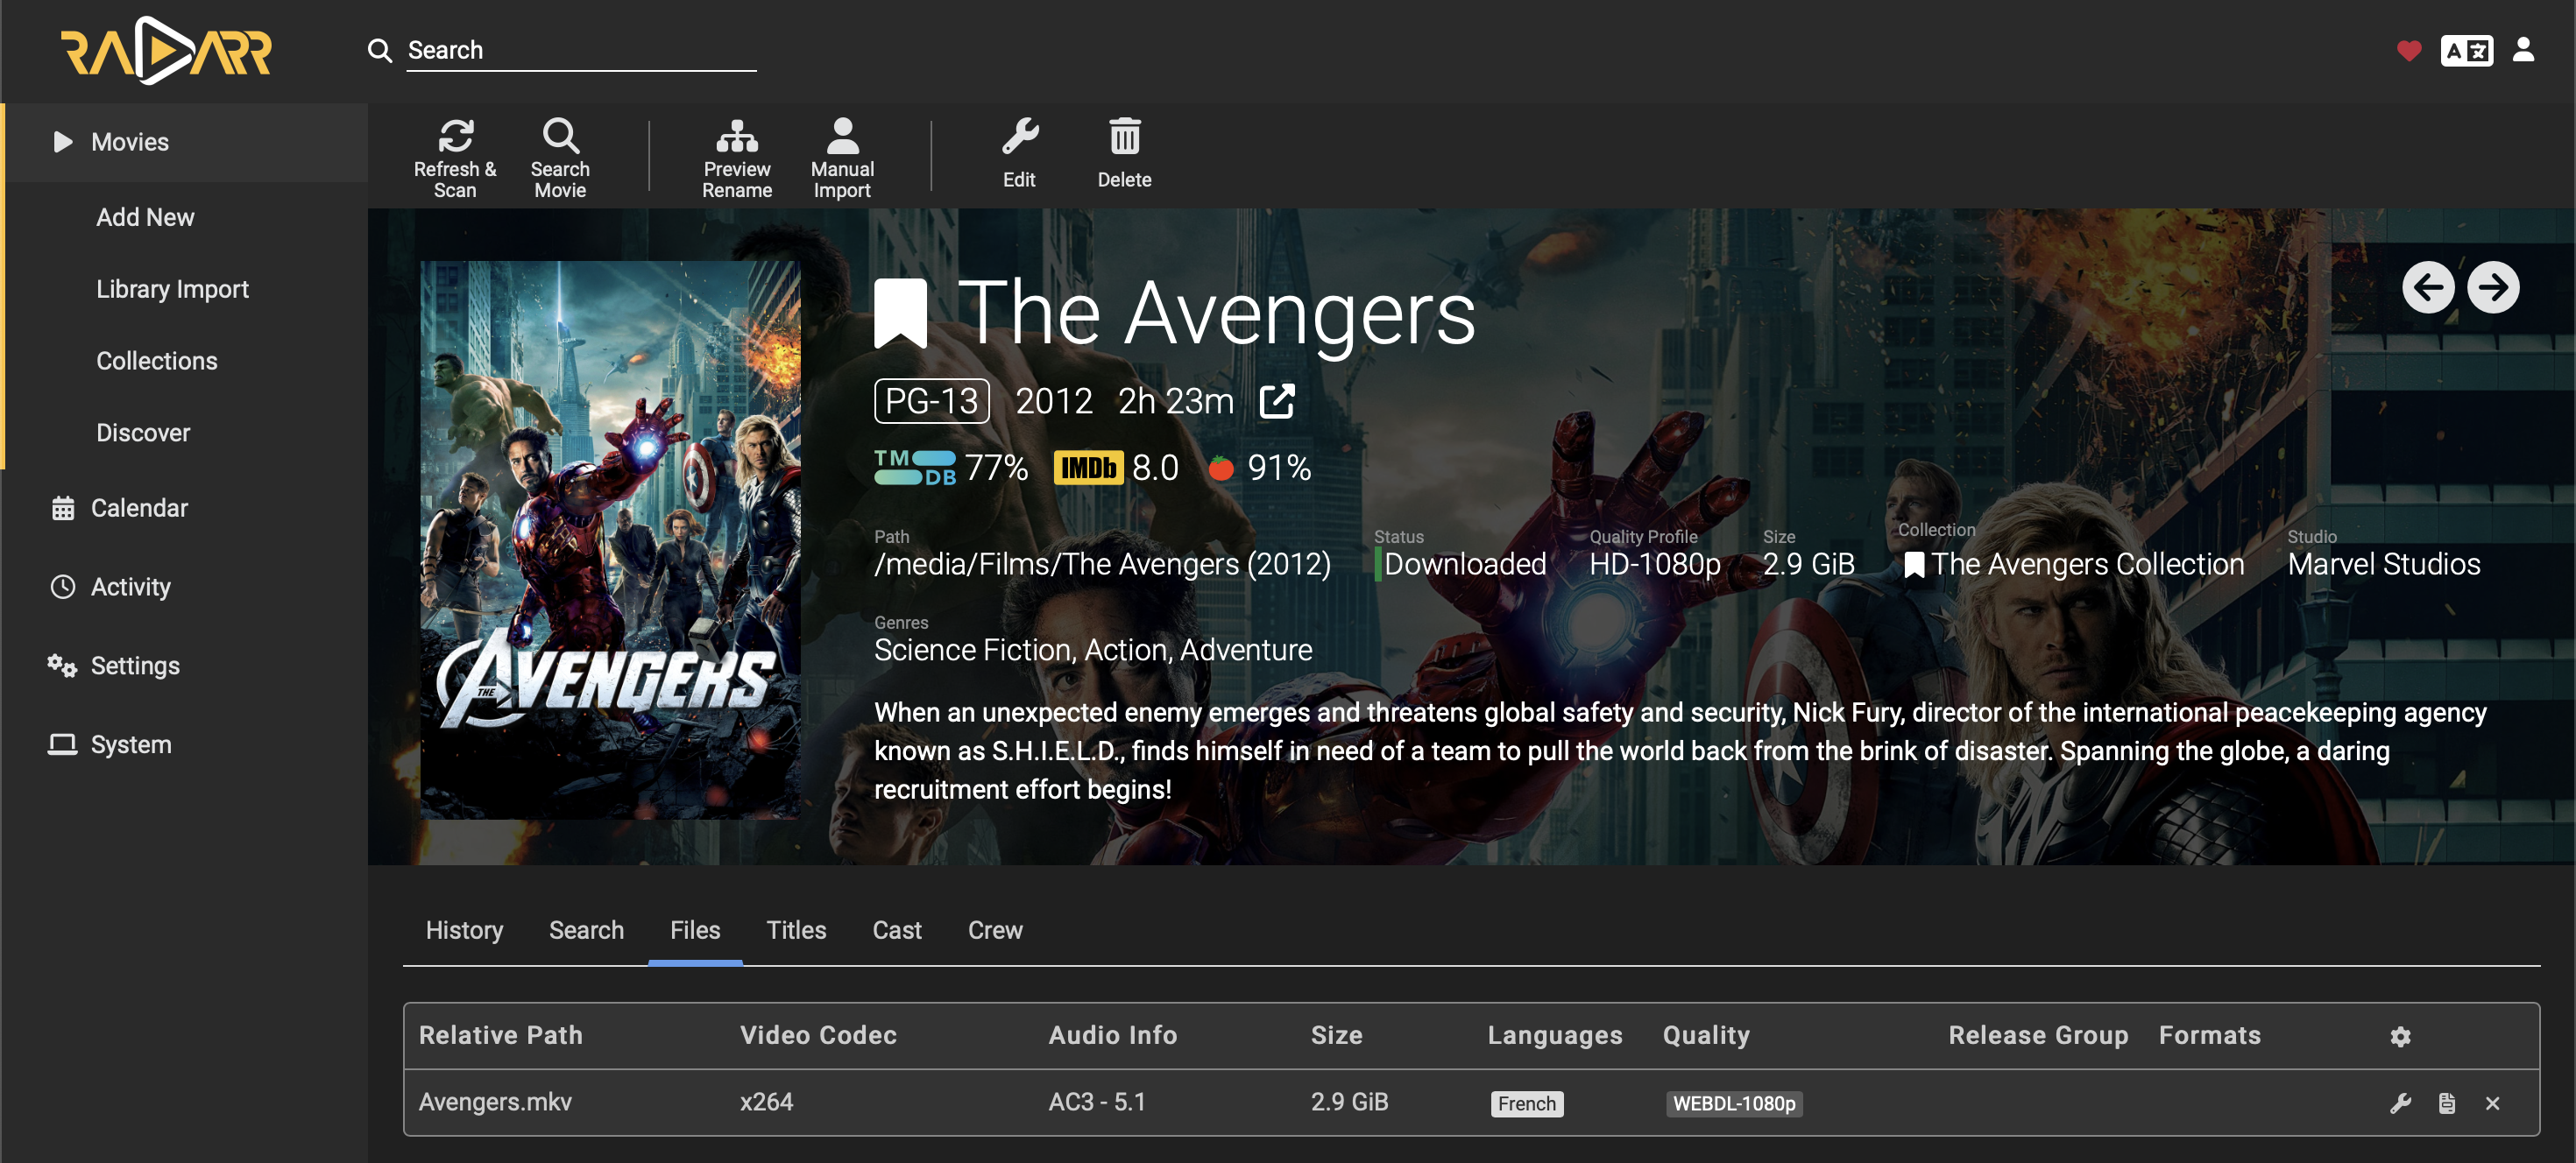2576x1163 pixels.
Task: Switch to the Crew tab
Action: pyautogui.click(x=995, y=930)
